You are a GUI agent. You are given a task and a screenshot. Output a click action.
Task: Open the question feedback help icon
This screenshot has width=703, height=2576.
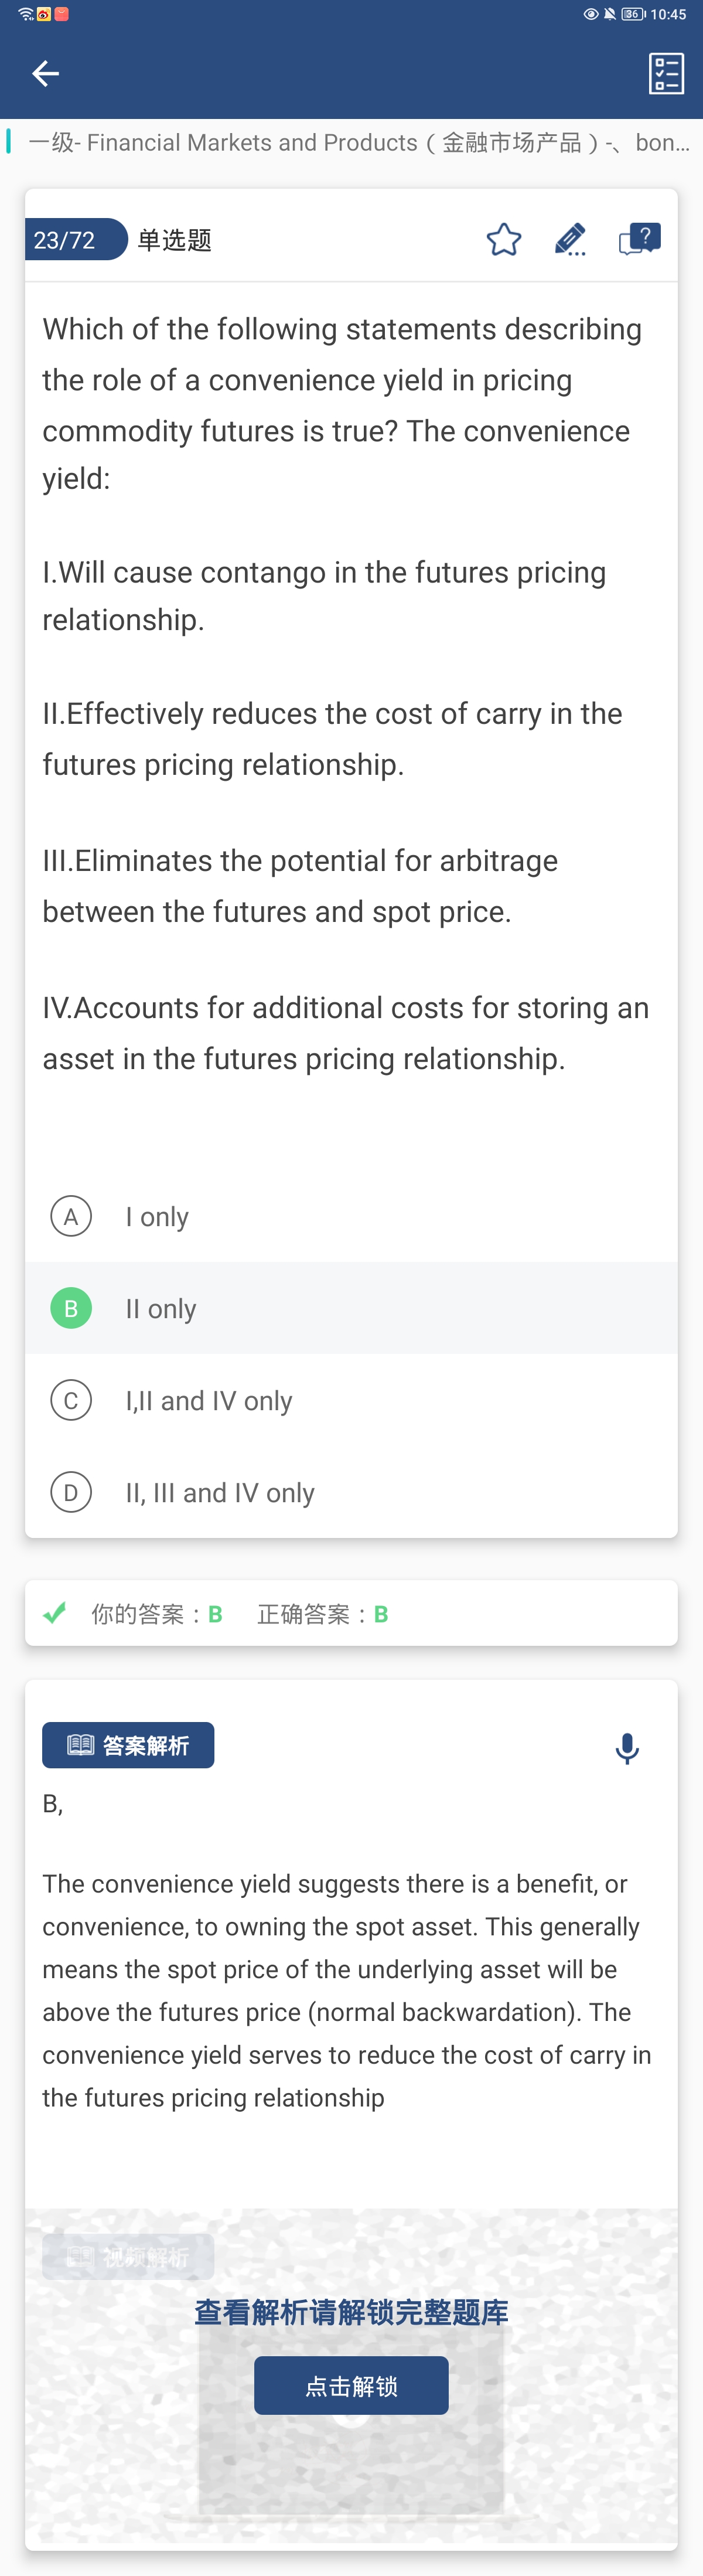tap(639, 239)
